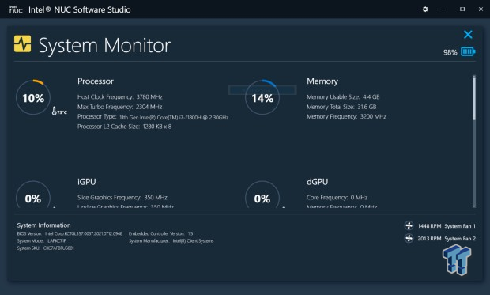
Task: Click Slice Graphics Frequency 350 MHz
Action: point(122,198)
